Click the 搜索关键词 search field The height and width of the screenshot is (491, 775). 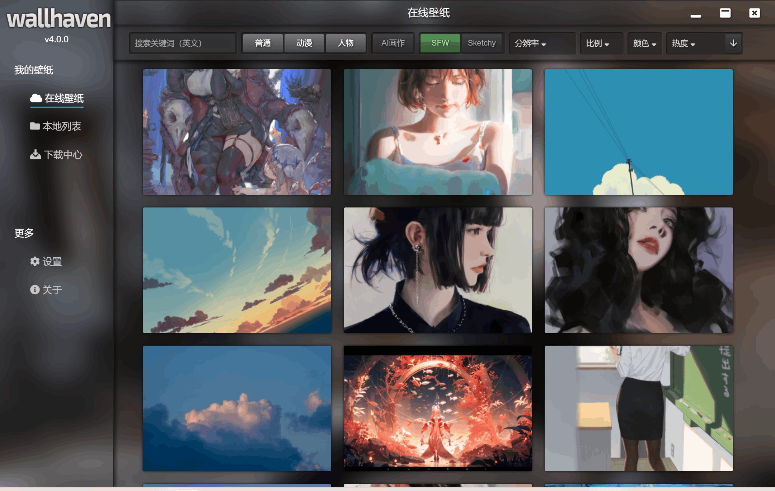tap(183, 43)
